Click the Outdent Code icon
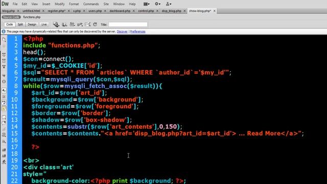Image resolution: width=327 pixels, height=184 pixels. click(x=4, y=156)
